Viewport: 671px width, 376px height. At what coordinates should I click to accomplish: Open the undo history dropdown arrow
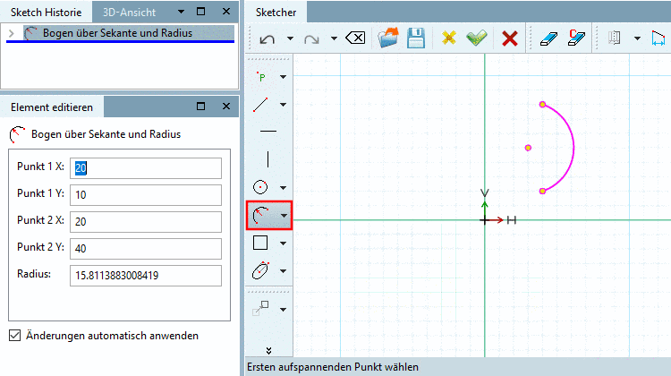tap(290, 38)
